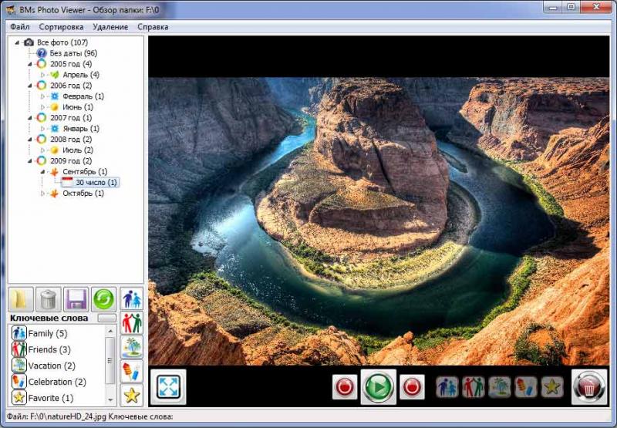
Task: Expand the Июль (2) node
Action: click(x=42, y=150)
